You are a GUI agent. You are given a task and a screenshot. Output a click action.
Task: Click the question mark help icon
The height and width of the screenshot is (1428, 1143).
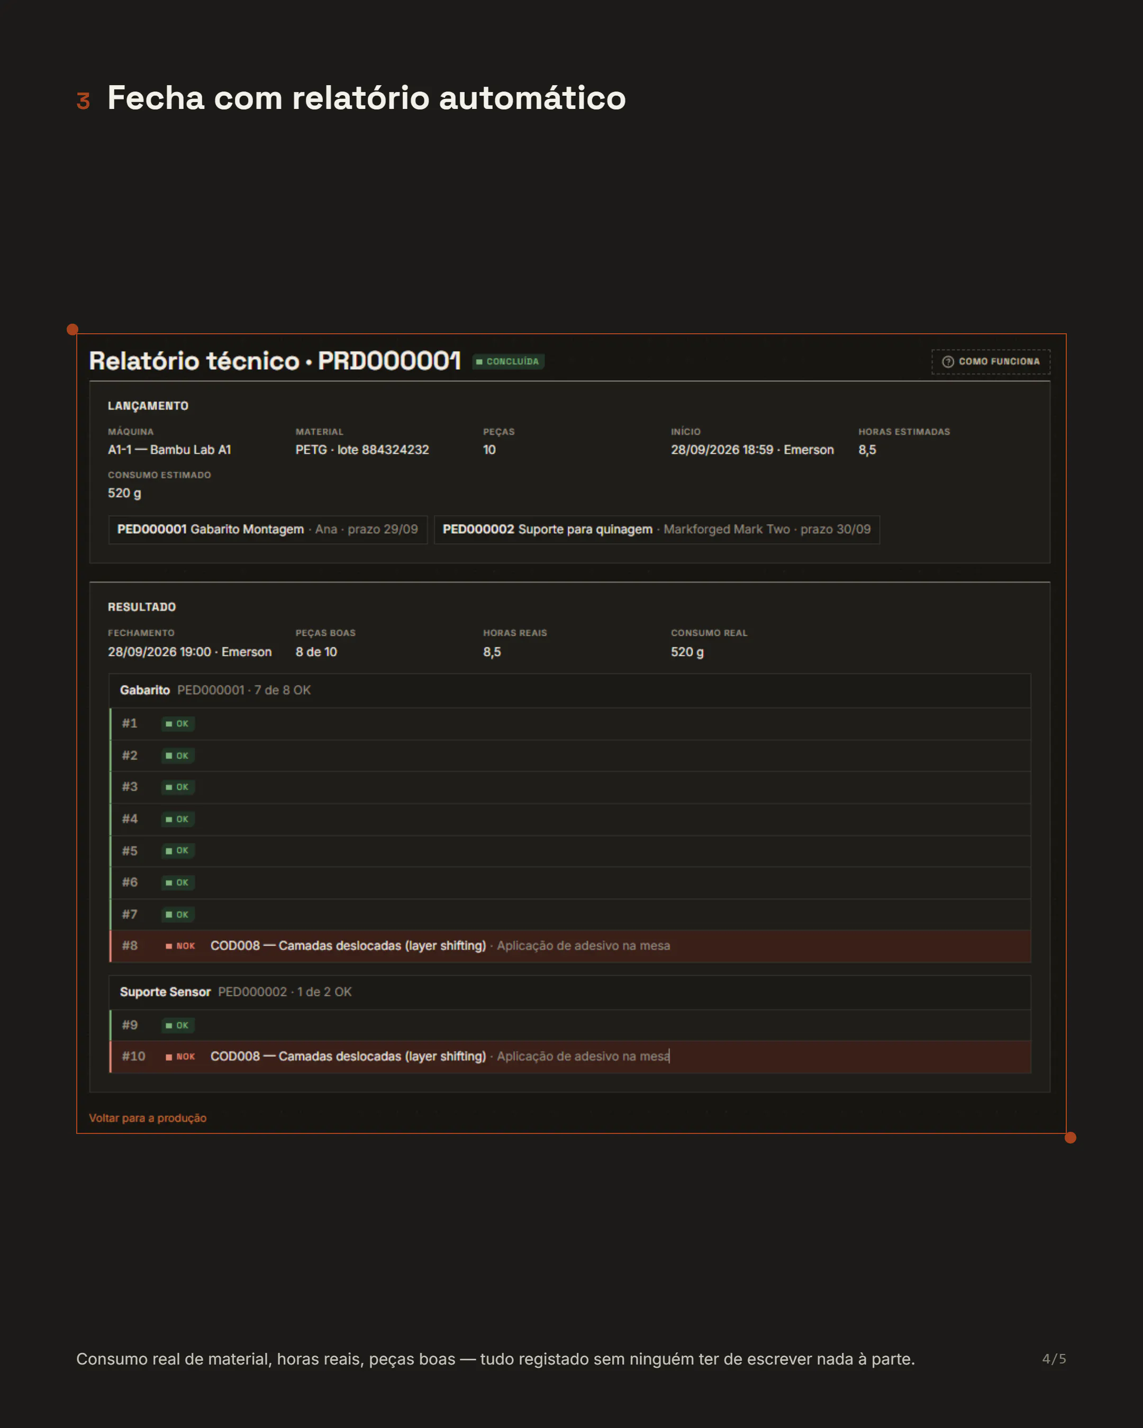point(948,362)
